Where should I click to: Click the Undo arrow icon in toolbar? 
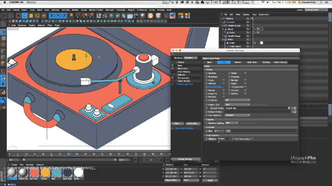click(x=5, y=16)
